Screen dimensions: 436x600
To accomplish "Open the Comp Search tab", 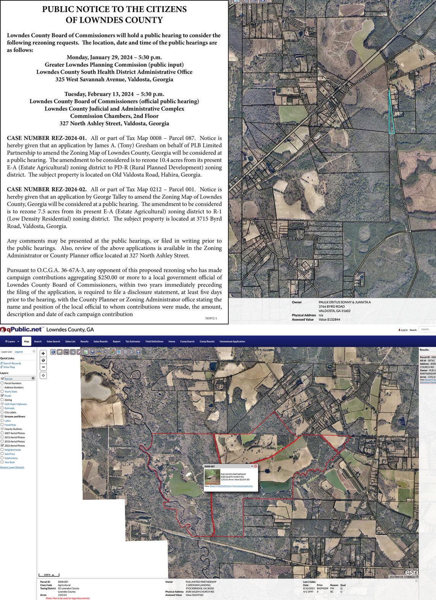I will click(187, 342).
